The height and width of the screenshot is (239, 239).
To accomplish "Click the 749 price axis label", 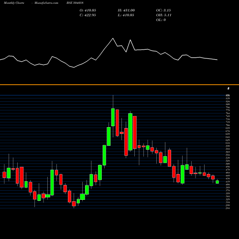I will tap(228, 116).
